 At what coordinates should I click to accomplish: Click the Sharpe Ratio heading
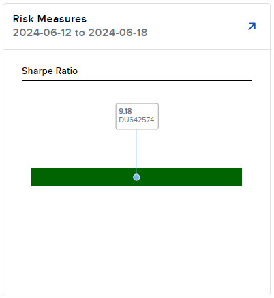pyautogui.click(x=50, y=71)
